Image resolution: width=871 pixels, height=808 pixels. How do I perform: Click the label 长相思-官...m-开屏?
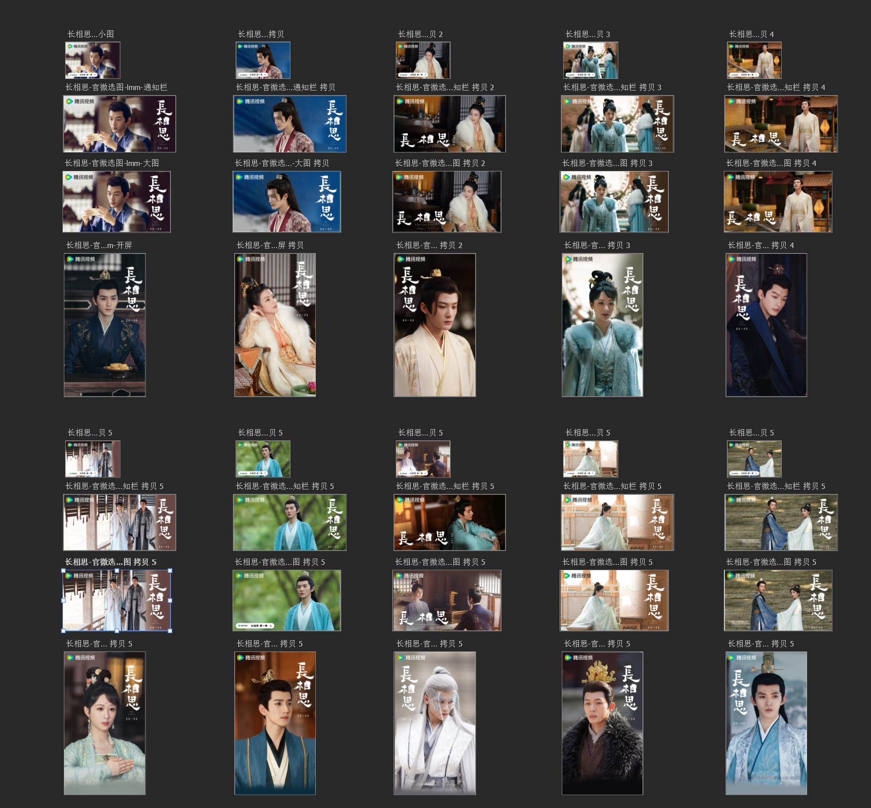click(x=99, y=245)
